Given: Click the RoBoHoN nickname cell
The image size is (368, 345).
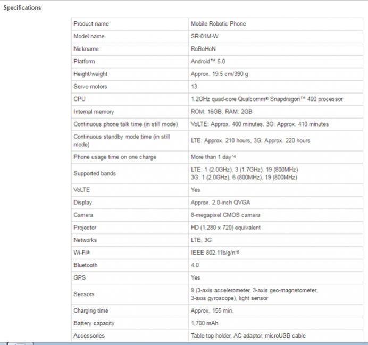Looking at the screenshot, I should point(204,49).
